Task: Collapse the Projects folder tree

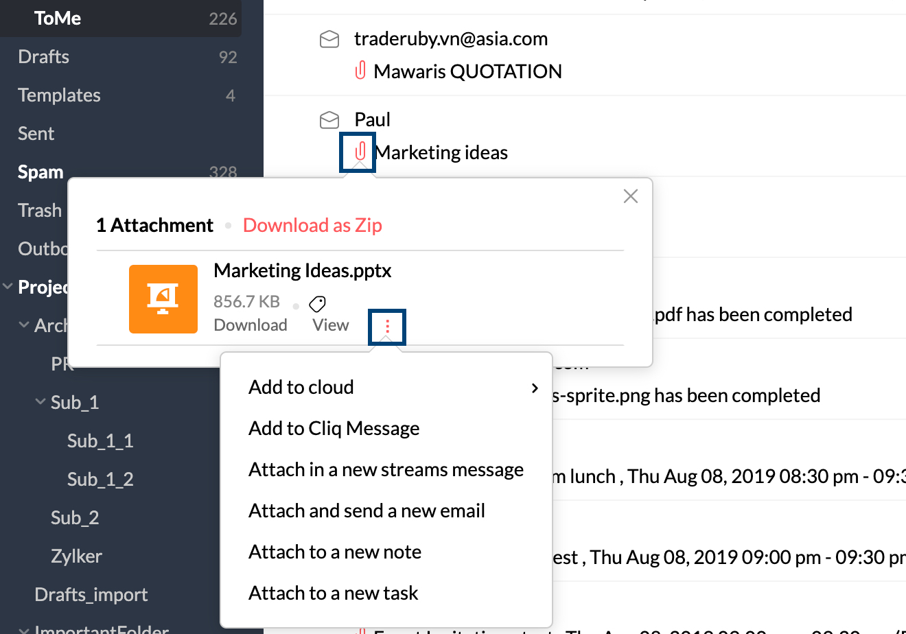Action: click(8, 287)
